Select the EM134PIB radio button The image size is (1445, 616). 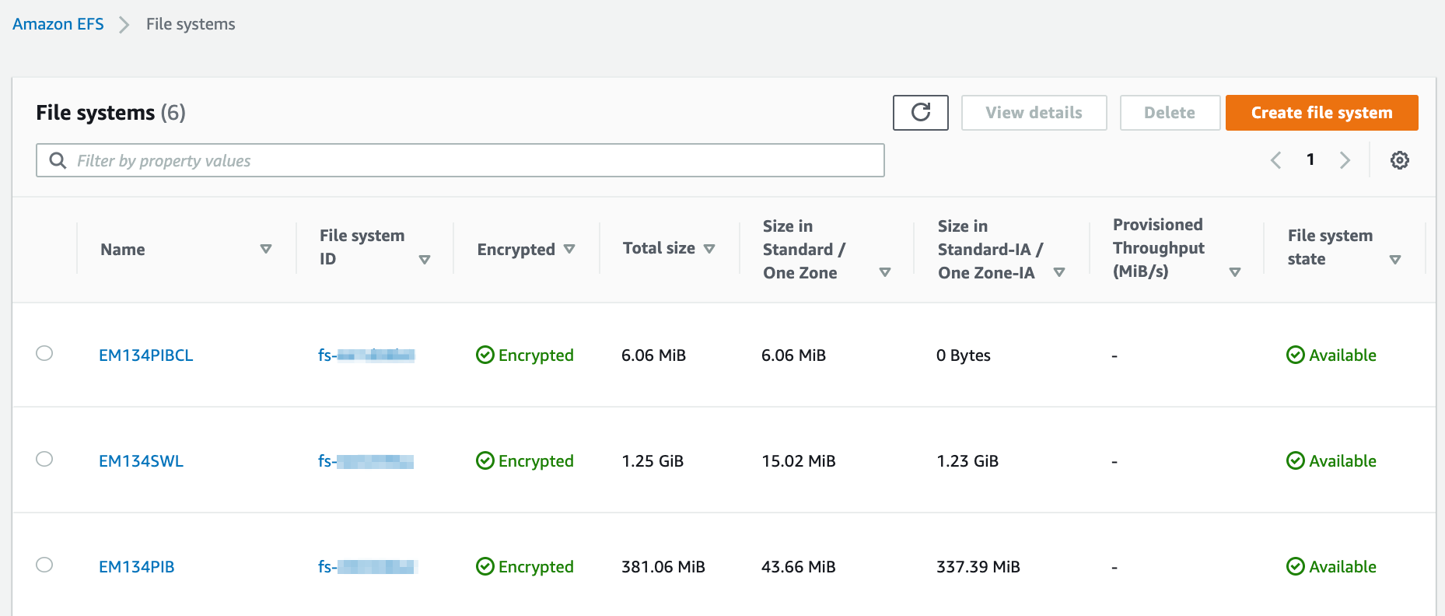(44, 565)
